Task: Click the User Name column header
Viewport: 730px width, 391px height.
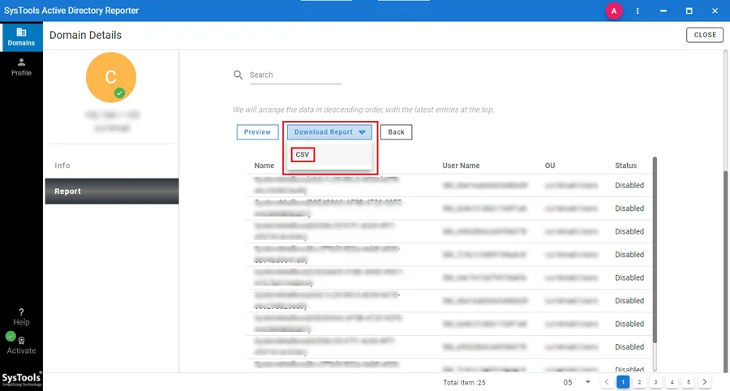Action: (x=461, y=165)
